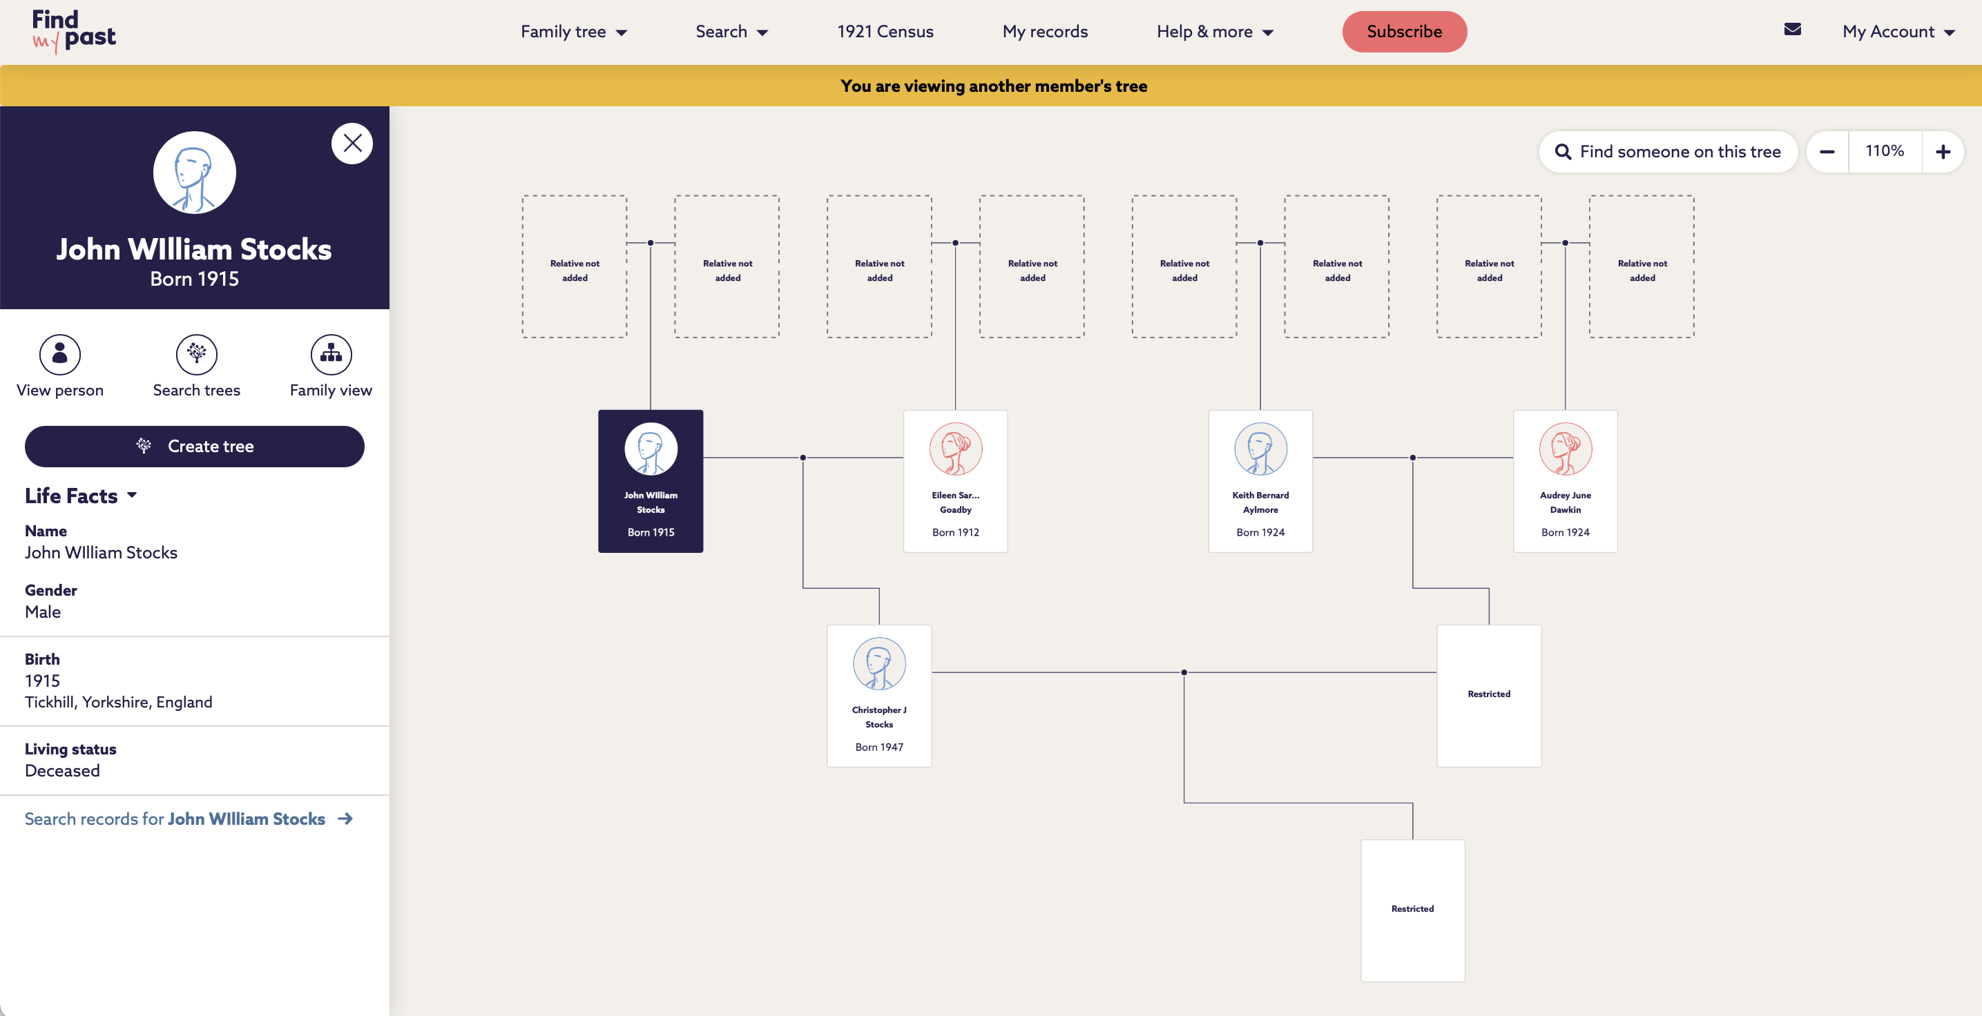Select Eileen Sar... Goadby portrait card
Image resolution: width=1982 pixels, height=1016 pixels.
coord(955,480)
